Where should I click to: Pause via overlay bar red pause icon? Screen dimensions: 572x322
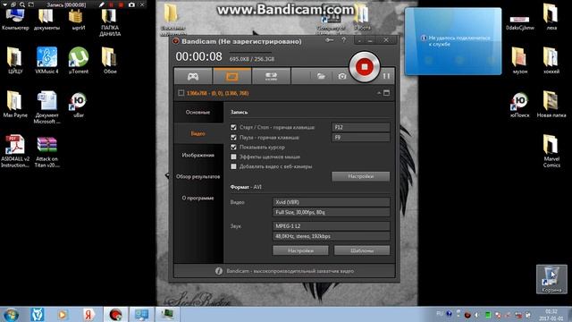coord(111,4)
